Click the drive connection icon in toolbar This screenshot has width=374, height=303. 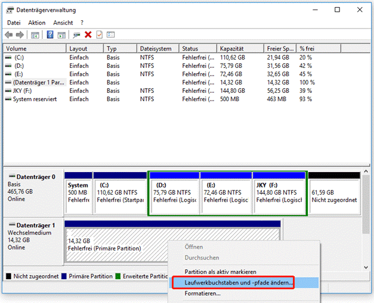76,35
